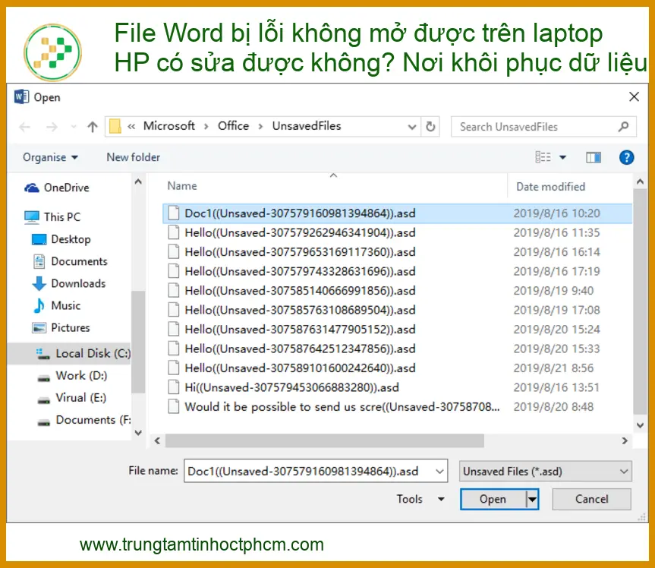Change view layout icon

coord(543,157)
